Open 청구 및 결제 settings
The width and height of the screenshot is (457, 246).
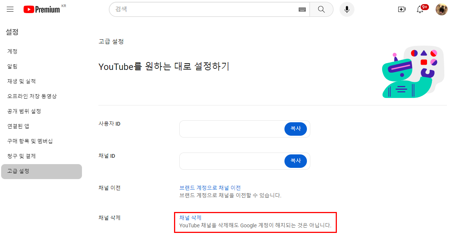click(x=42, y=156)
